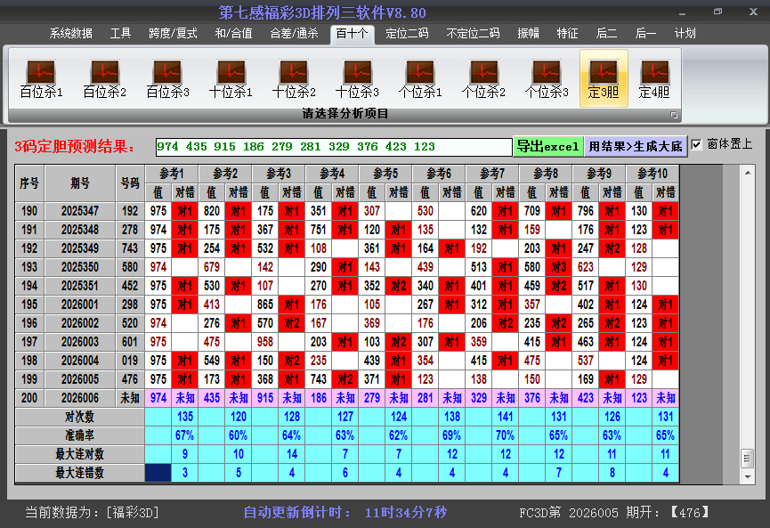
Task: Choose the 十位杀3 analysis icon
Action: (357, 78)
